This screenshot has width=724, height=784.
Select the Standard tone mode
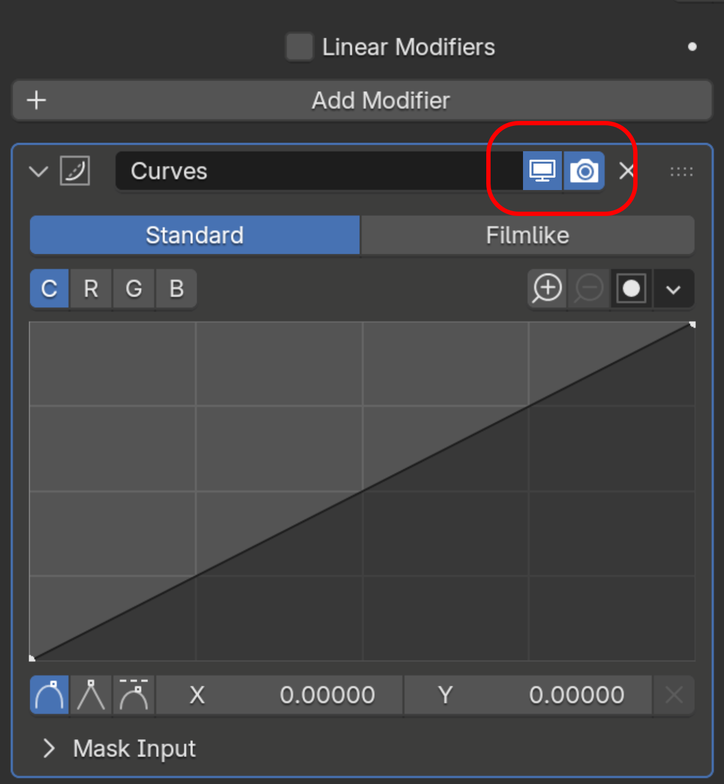coord(195,235)
